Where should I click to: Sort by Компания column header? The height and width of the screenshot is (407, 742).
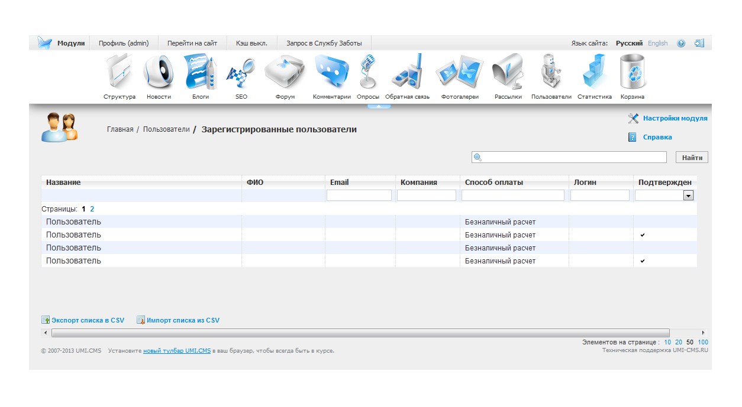(419, 183)
